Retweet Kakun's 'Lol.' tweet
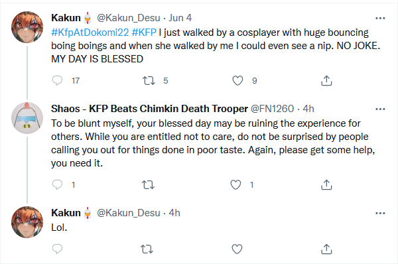This screenshot has width=398, height=264. [147, 249]
